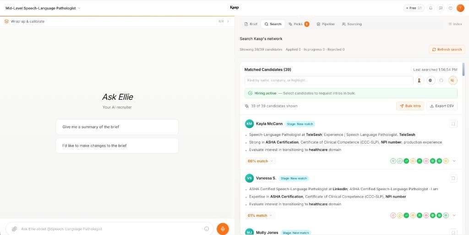This screenshot has width=469, height=235.
Task: Click 'Last searched 1:56:54 PM' text
Action: [435, 69]
